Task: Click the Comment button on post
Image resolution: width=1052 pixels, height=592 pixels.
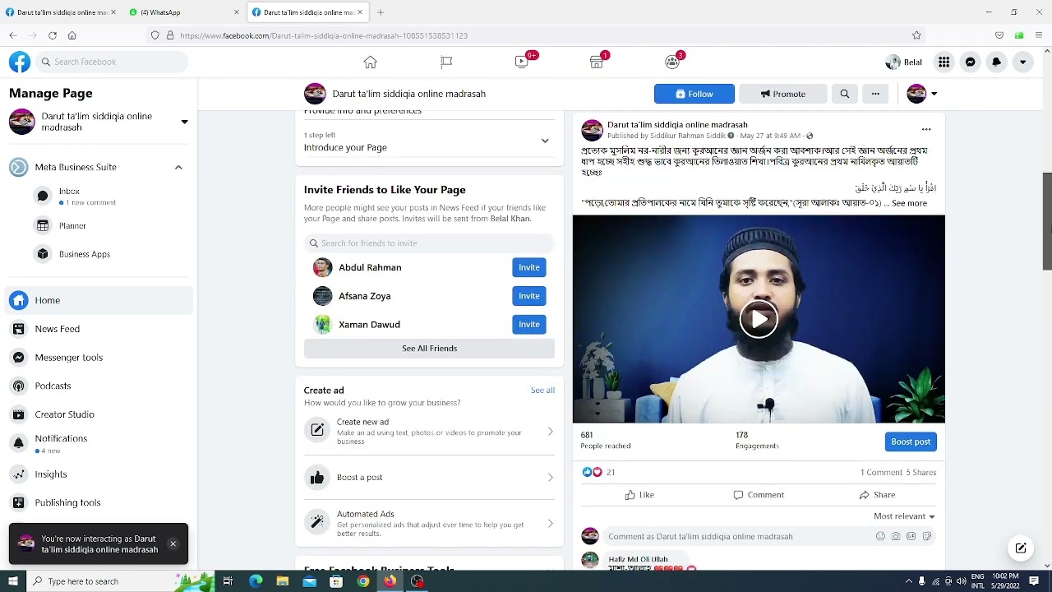Action: [759, 495]
